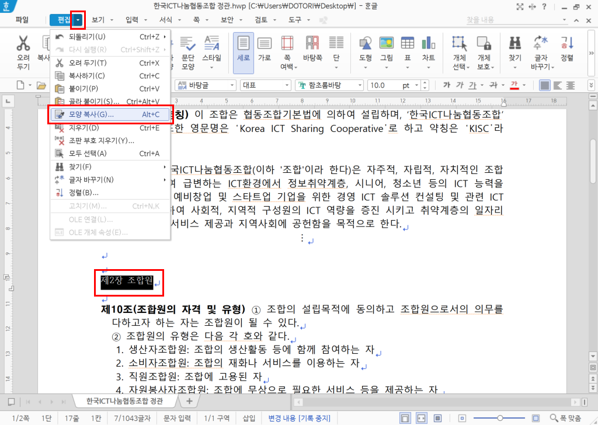Choose 오려 두기(T) menu entry
The image size is (598, 425).
point(110,63)
